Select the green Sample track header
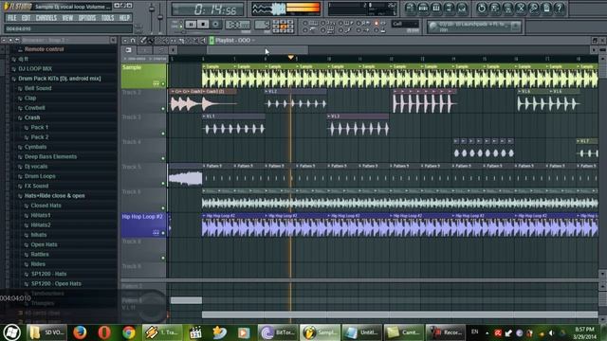The height and width of the screenshot is (341, 607). click(143, 76)
